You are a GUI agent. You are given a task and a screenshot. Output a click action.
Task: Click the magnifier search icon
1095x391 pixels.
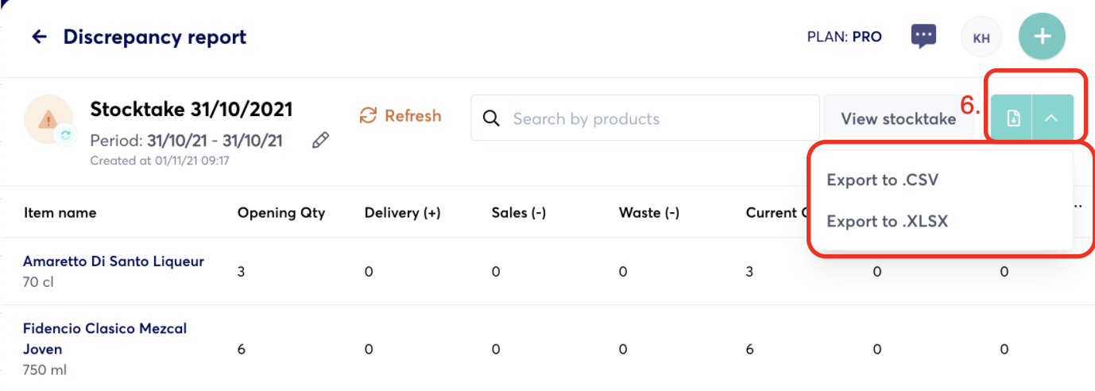(491, 118)
